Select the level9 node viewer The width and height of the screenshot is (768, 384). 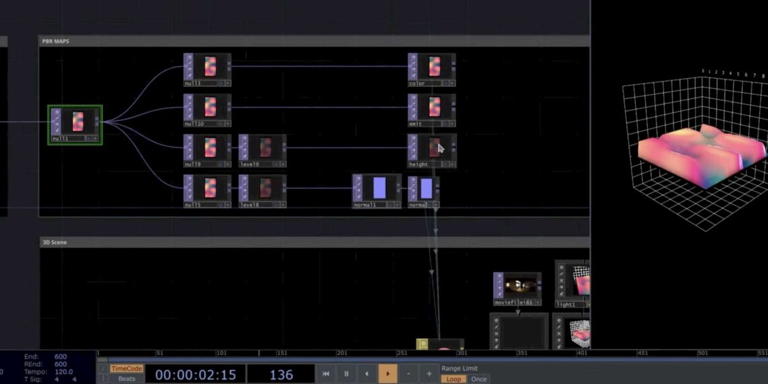[x=265, y=148]
